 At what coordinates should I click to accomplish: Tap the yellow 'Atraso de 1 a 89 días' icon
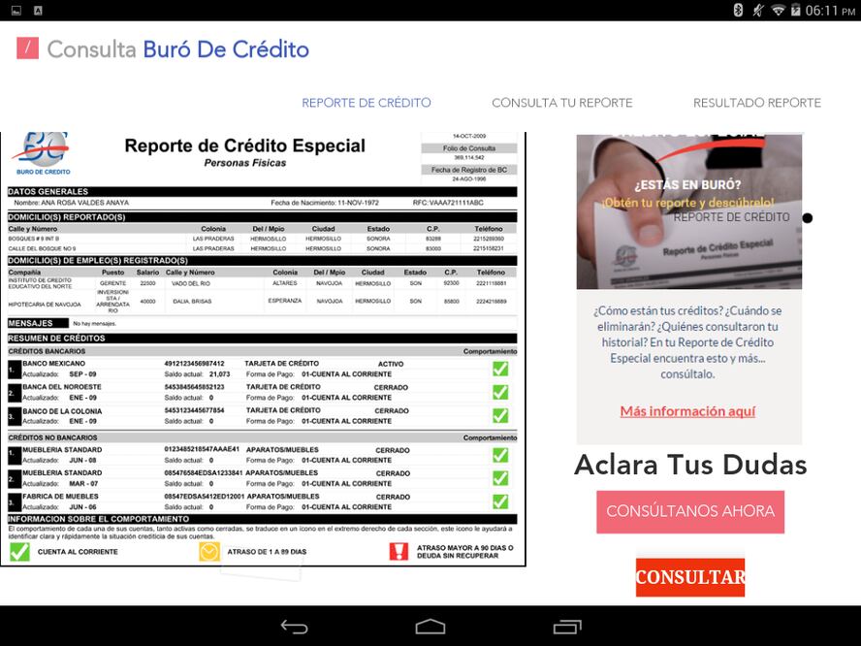(209, 551)
